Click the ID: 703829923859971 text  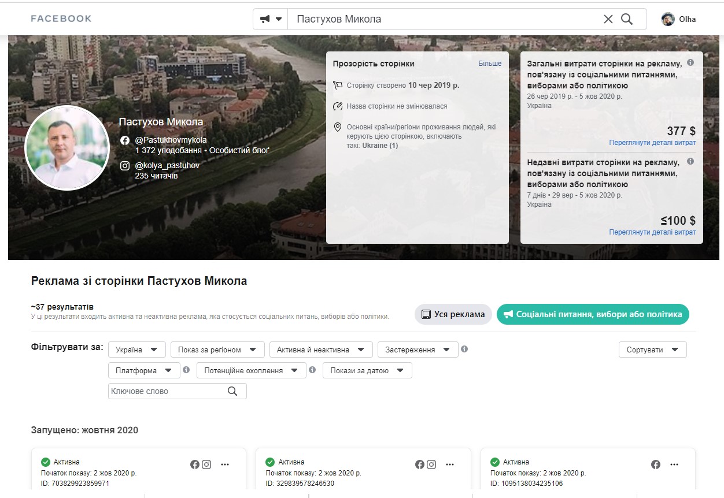pos(75,484)
